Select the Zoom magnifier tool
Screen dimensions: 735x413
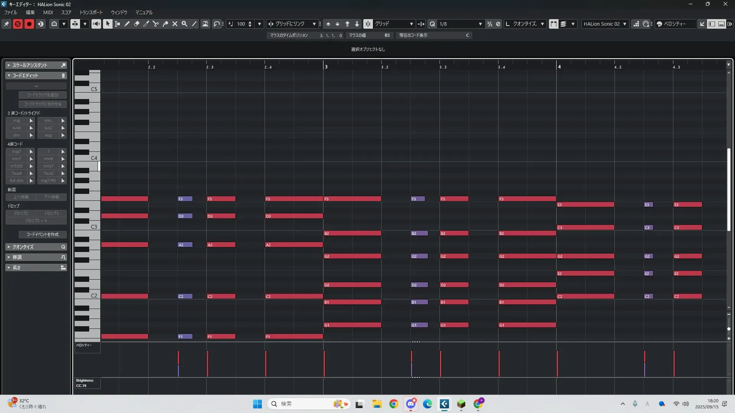185,24
